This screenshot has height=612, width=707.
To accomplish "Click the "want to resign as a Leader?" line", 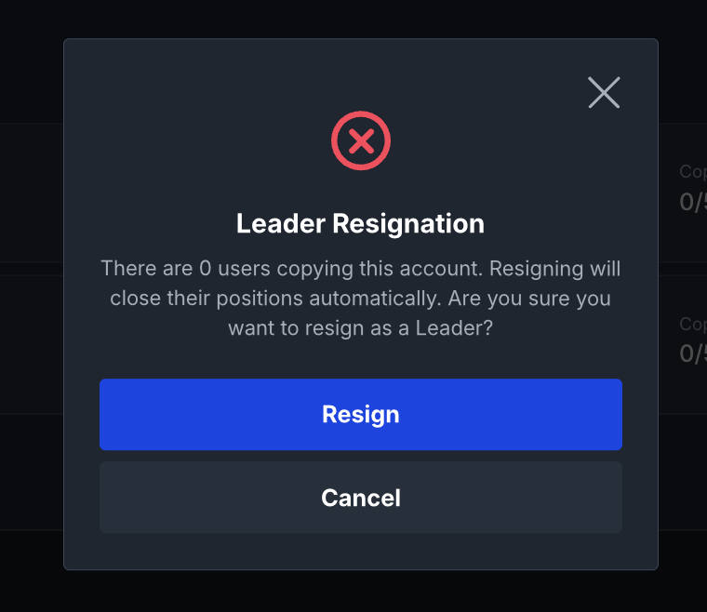I will point(361,328).
